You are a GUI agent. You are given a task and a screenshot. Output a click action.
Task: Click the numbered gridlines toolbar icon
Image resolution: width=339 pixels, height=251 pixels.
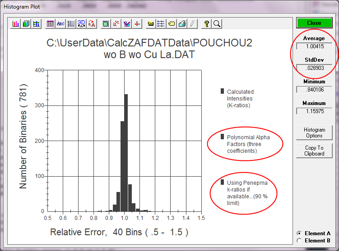pos(71,23)
